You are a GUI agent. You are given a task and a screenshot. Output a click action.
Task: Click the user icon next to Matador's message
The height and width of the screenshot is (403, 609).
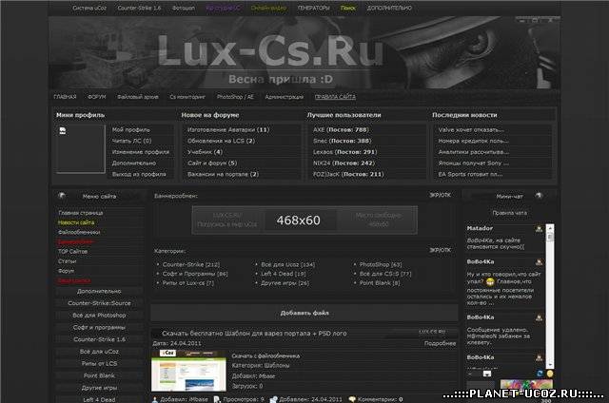tap(539, 229)
